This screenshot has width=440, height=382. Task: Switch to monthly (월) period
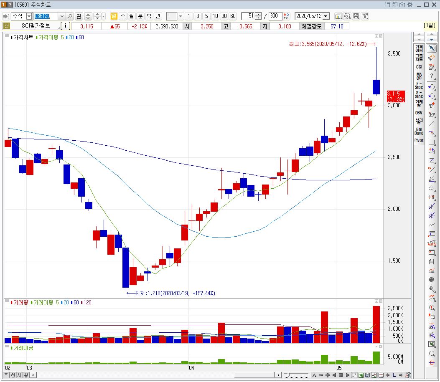[x=132, y=16]
